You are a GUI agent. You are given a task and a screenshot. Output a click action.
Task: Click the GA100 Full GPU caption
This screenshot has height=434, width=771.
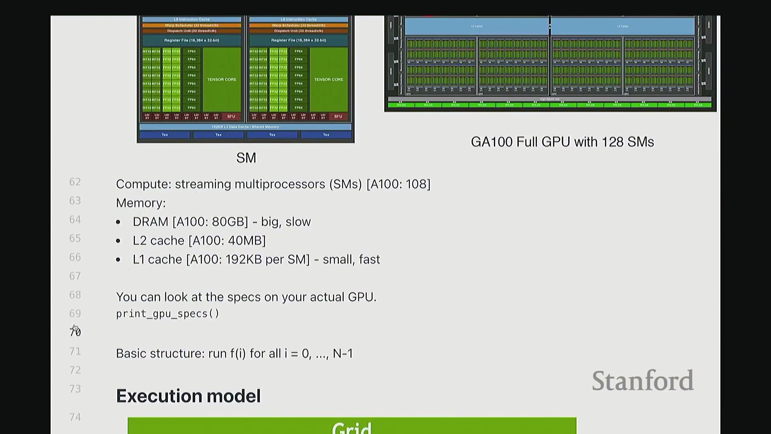coord(562,142)
